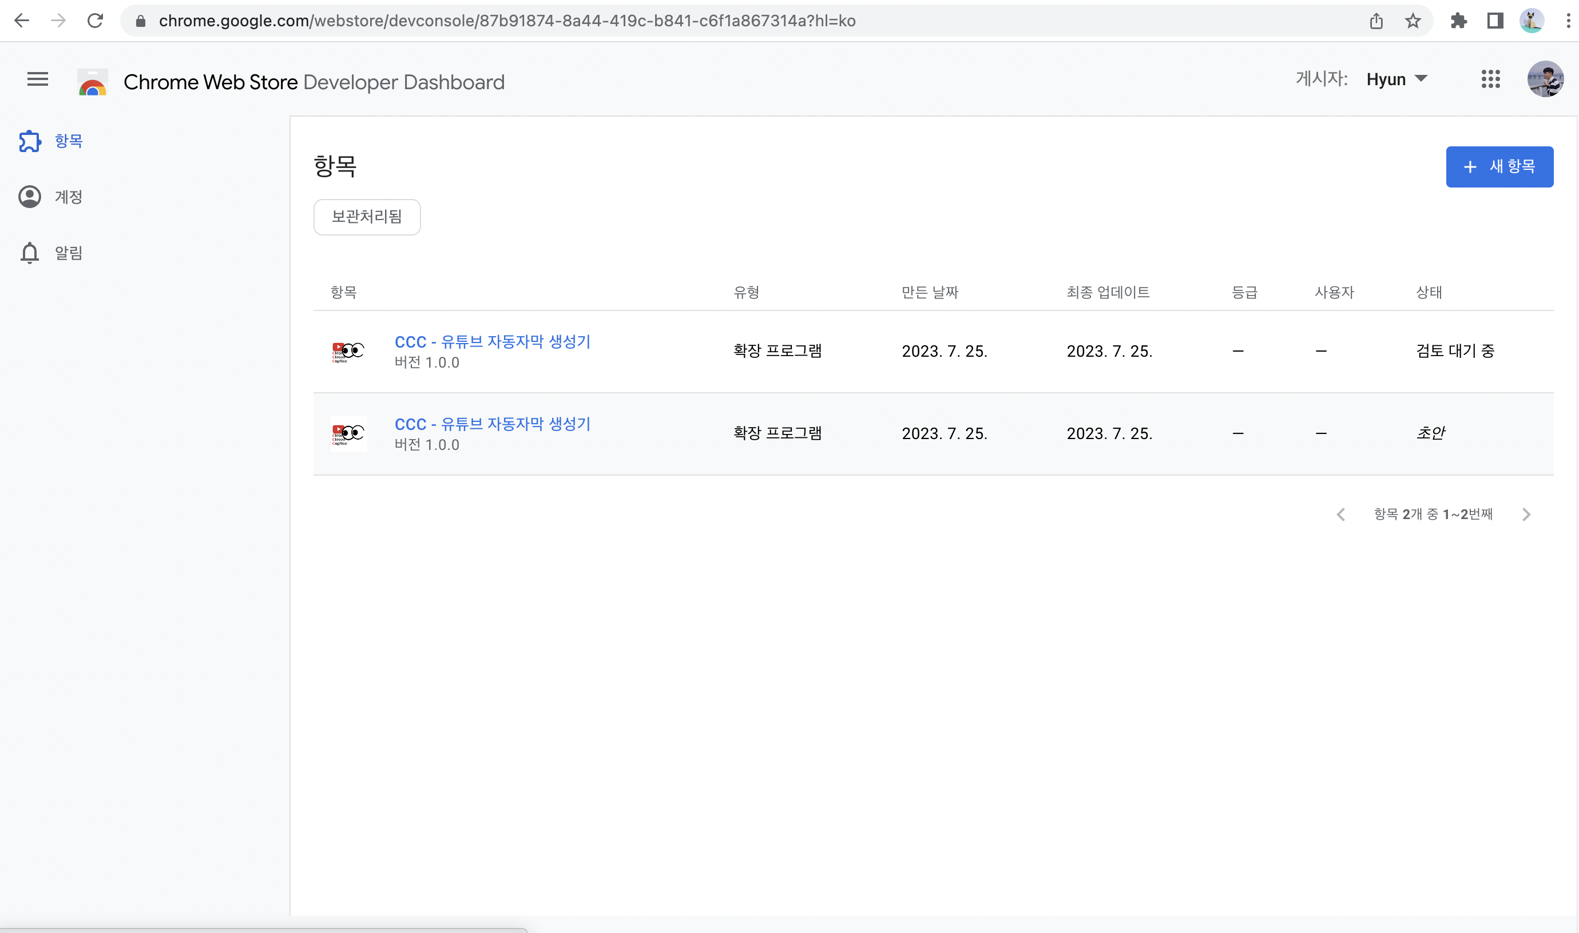Click the share page icon
Viewport: 1579px width, 933px height.
point(1376,21)
